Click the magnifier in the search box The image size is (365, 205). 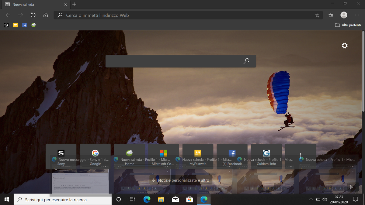[246, 61]
